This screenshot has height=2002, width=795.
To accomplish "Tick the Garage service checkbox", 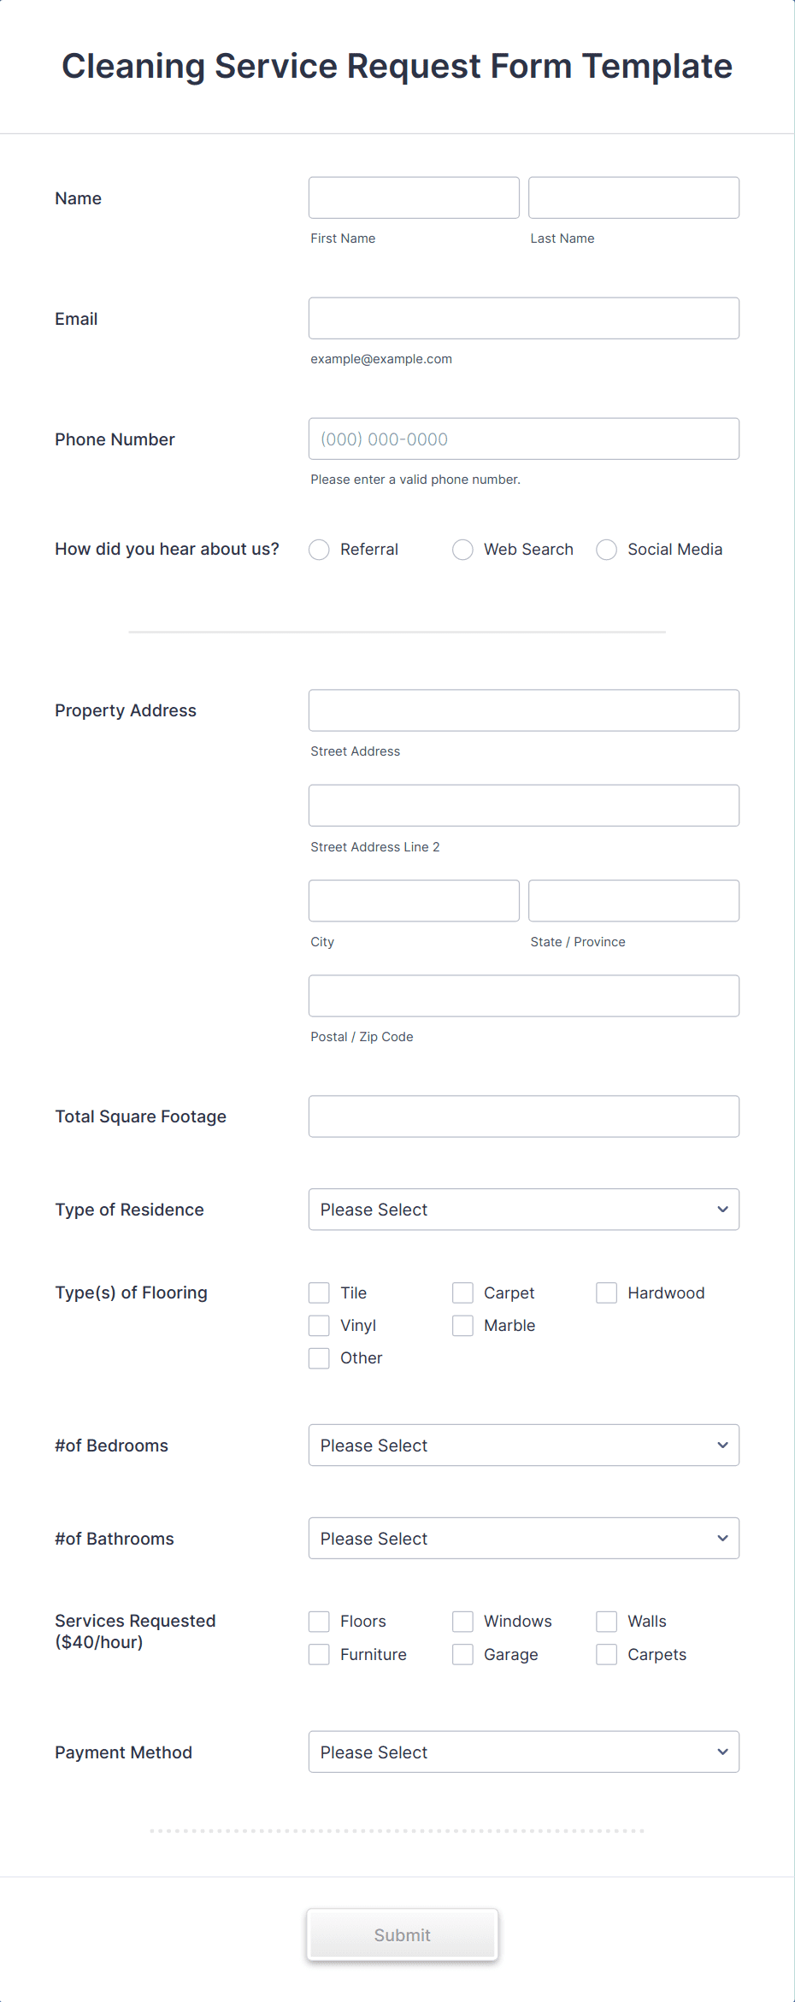I will click(462, 1654).
